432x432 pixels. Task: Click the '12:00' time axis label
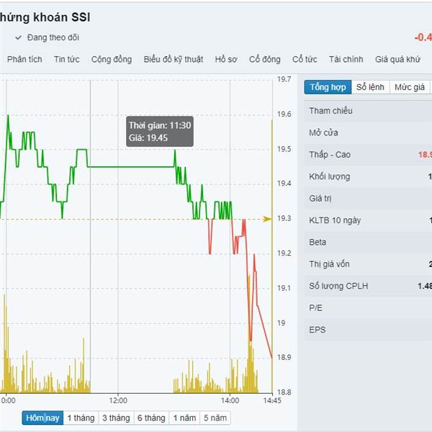(118, 400)
